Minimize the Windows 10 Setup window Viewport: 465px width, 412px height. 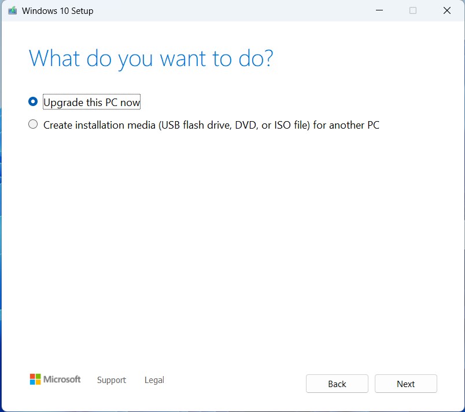pyautogui.click(x=379, y=10)
